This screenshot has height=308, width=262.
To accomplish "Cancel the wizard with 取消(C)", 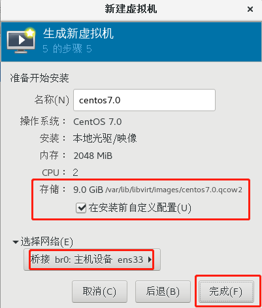I will [99, 292].
